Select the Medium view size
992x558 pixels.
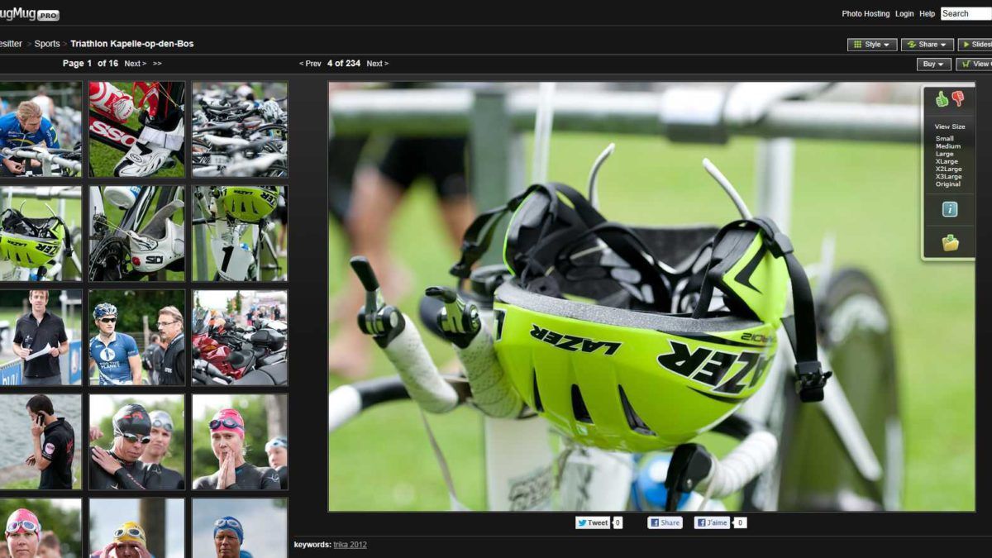point(947,146)
